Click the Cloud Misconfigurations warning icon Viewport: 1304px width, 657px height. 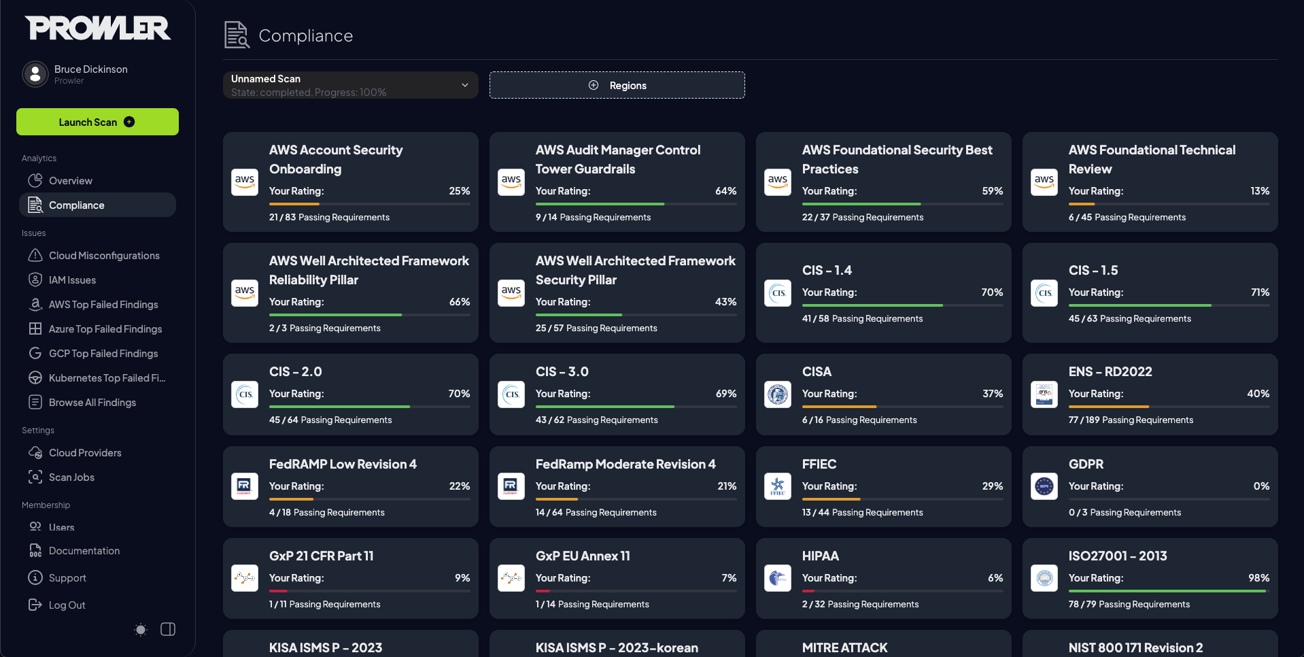35,255
